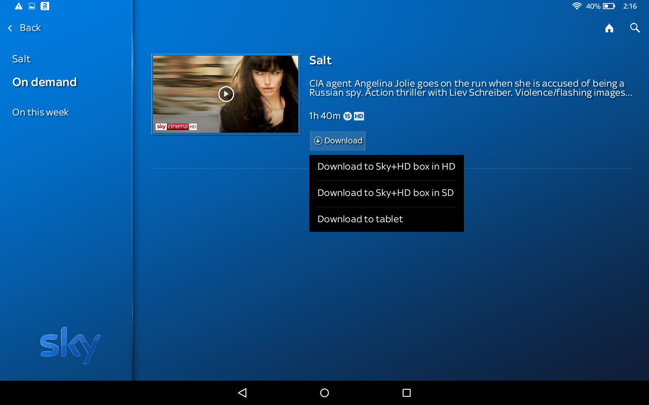This screenshot has width=649, height=405.
Task: Tap the Amazon notification icon
Action: [x=45, y=6]
